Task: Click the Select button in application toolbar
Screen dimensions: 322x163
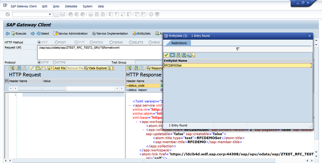Action: tap(43, 33)
